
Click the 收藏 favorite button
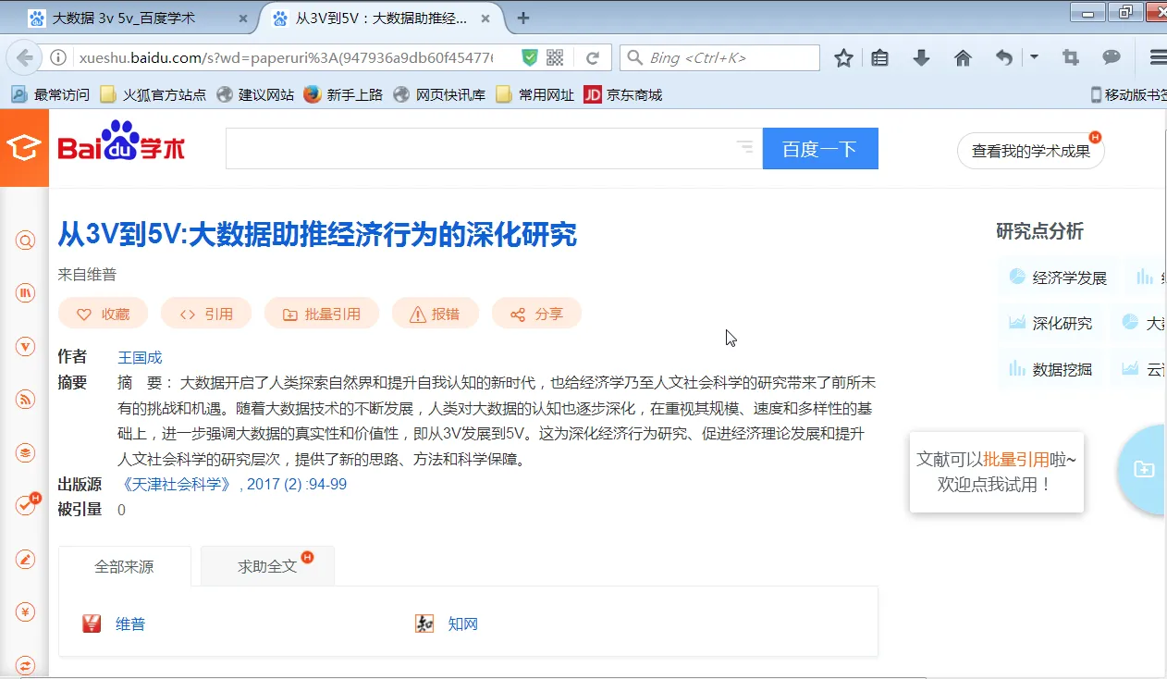104,314
